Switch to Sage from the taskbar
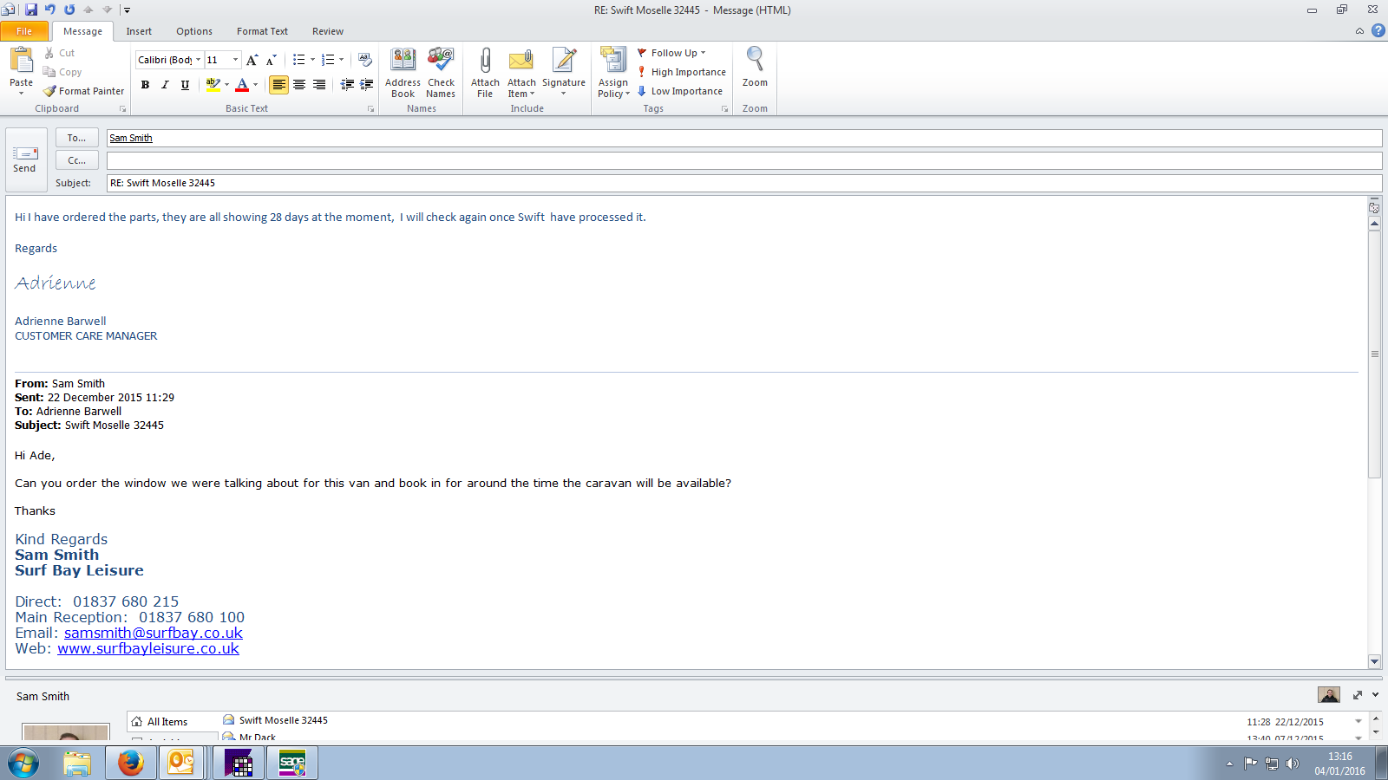The image size is (1388, 780). (x=292, y=763)
